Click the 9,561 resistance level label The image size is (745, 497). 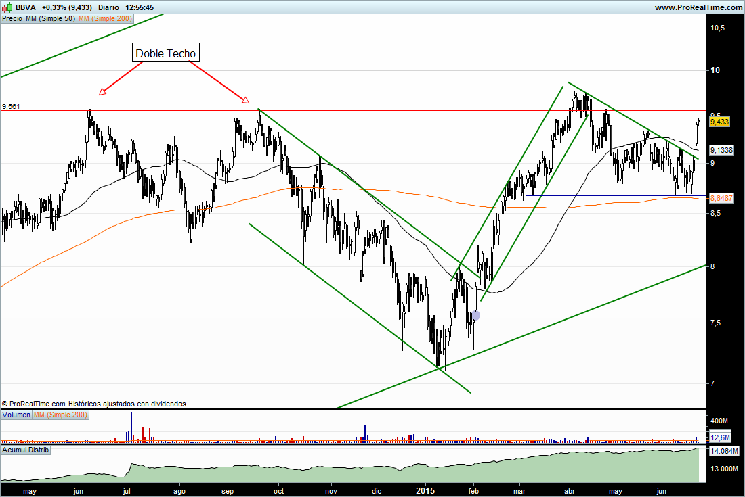11,106
